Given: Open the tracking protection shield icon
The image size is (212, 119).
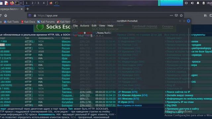Looking at the screenshot, I should [x=30, y=16].
